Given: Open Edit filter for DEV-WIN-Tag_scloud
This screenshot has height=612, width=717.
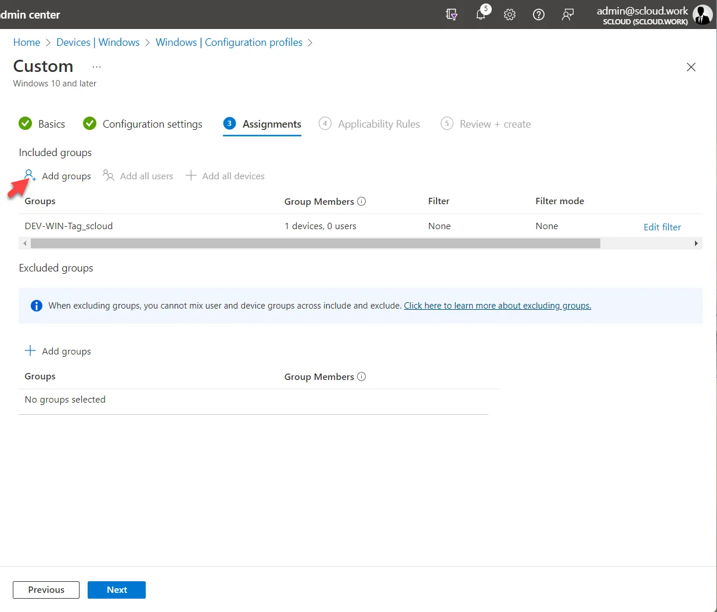Looking at the screenshot, I should pos(662,227).
